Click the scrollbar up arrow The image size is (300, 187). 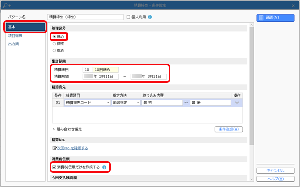[x=252, y=25]
